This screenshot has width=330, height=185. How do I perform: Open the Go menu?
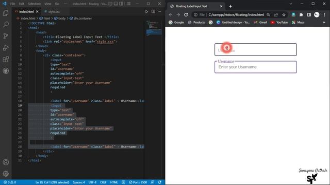57,4
